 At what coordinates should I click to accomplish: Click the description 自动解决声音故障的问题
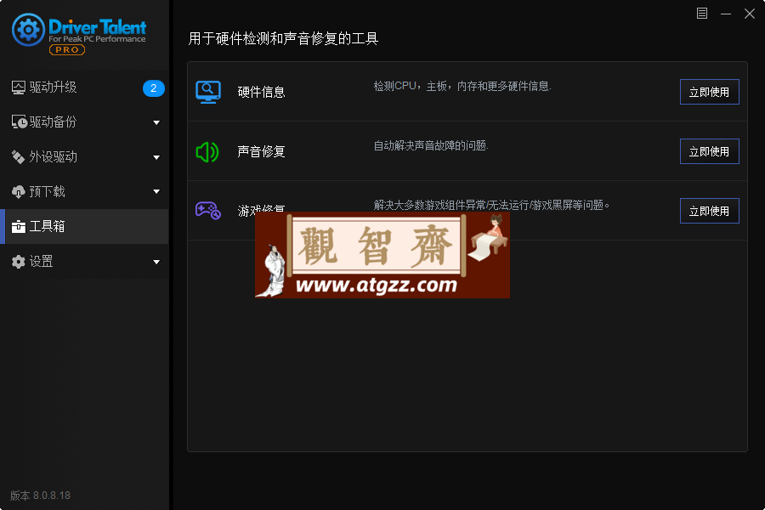click(431, 145)
